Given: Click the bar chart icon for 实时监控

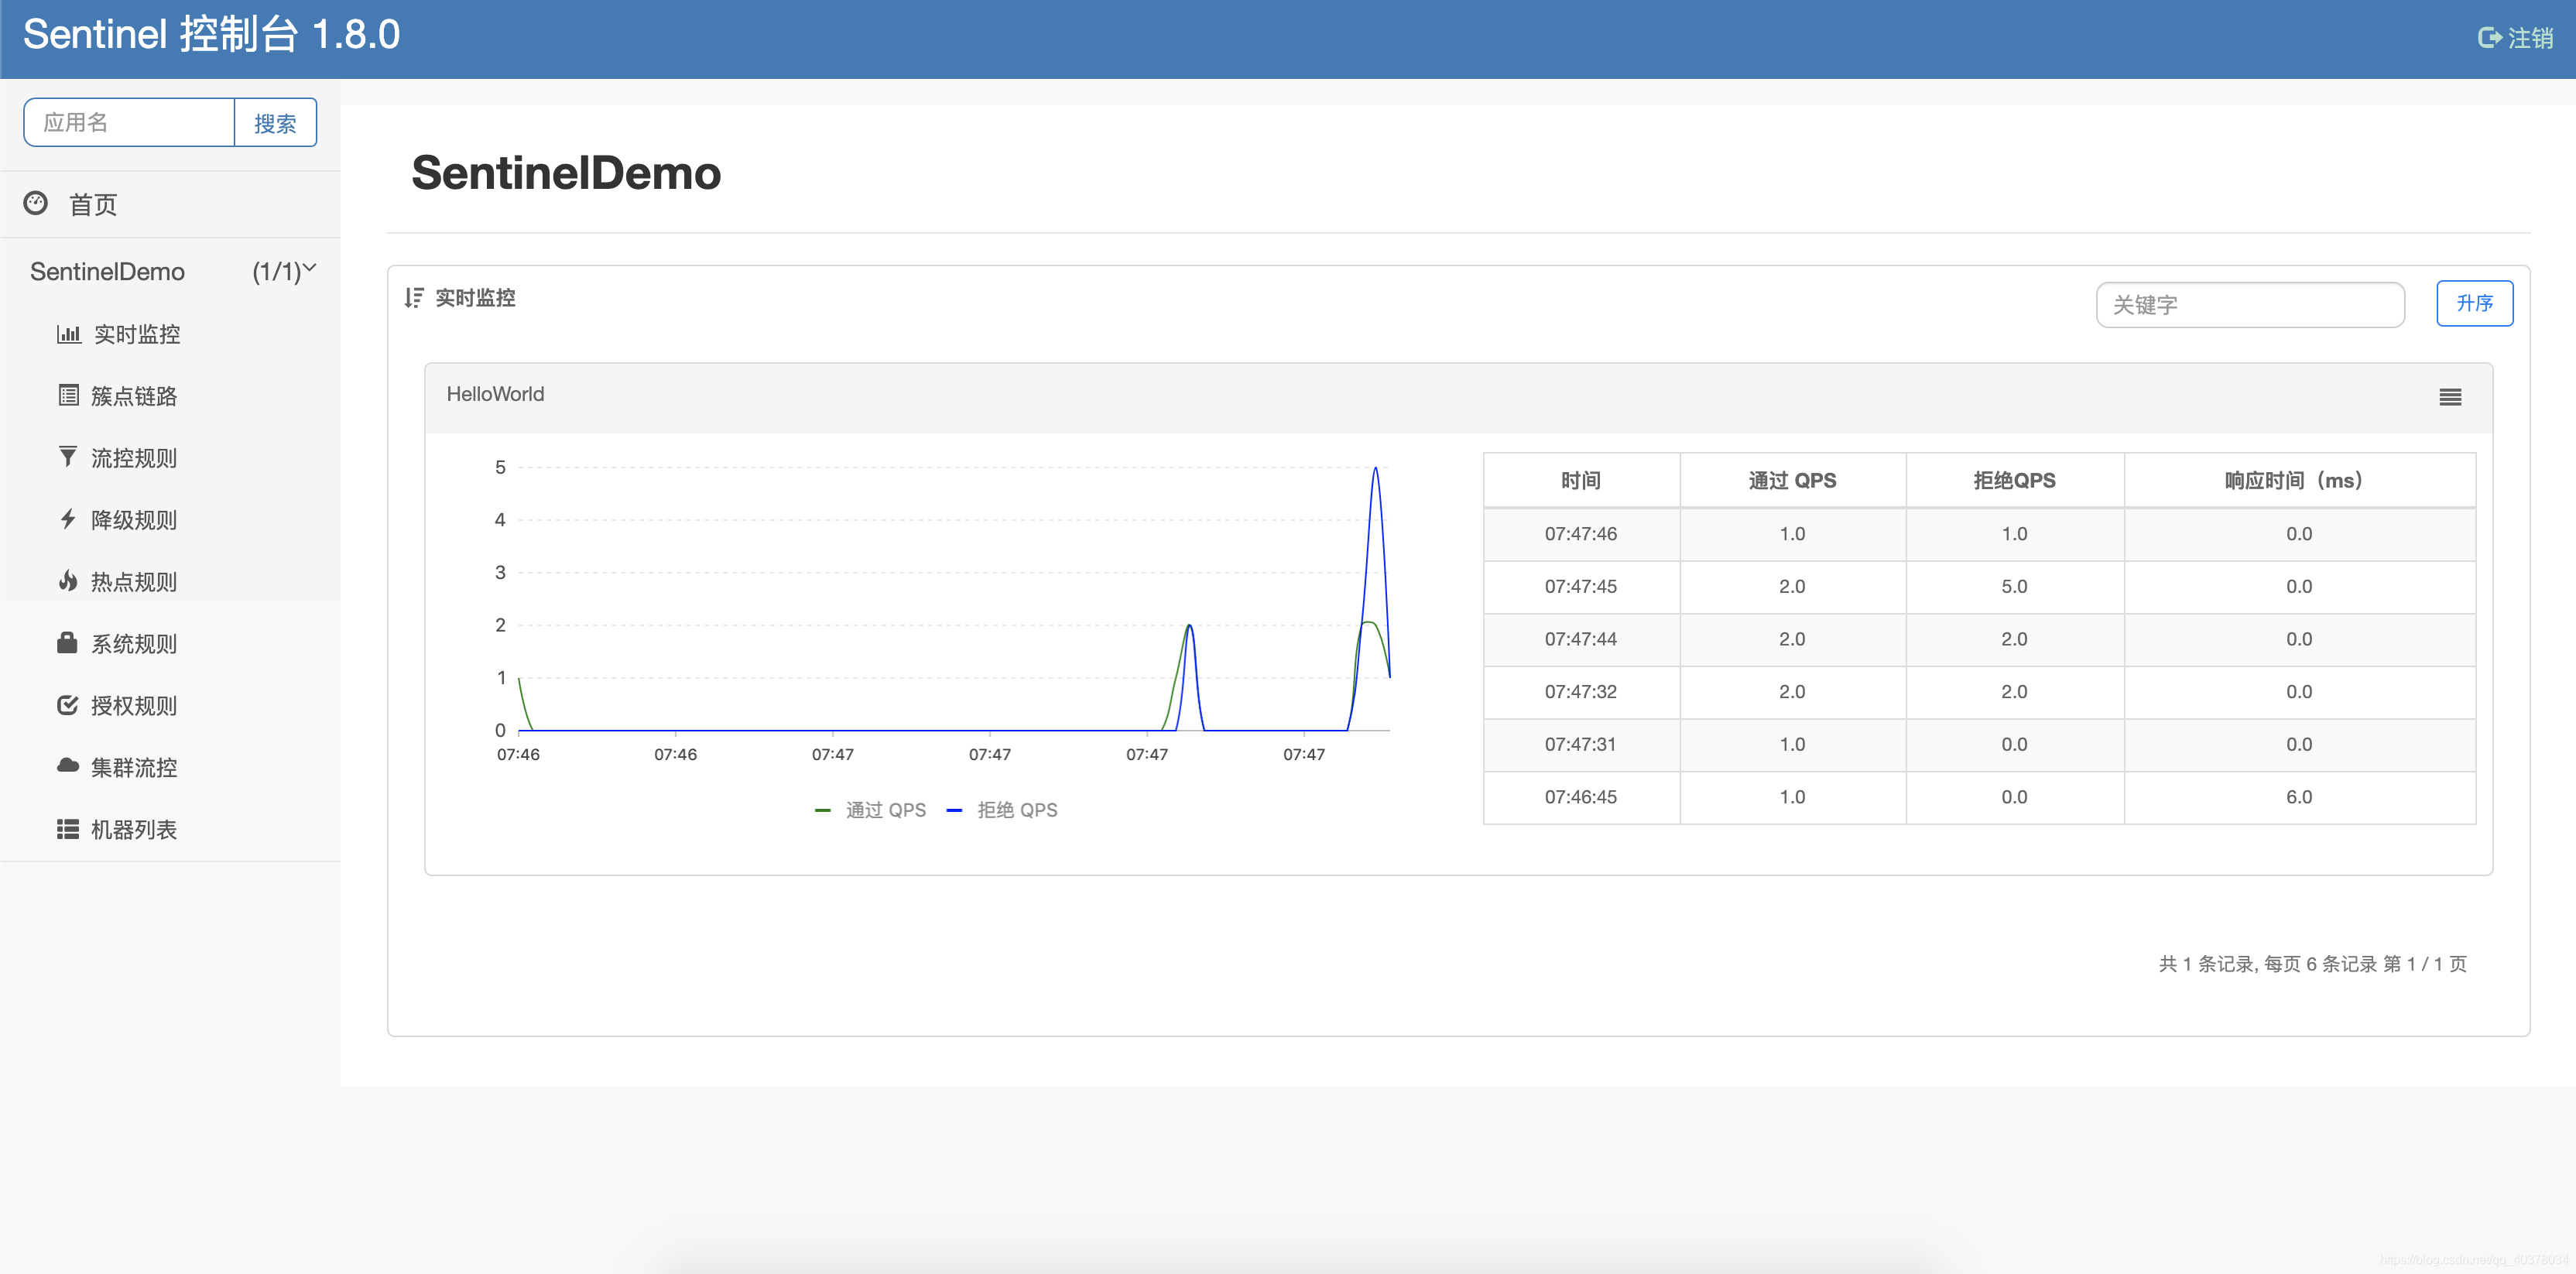Looking at the screenshot, I should (x=68, y=334).
